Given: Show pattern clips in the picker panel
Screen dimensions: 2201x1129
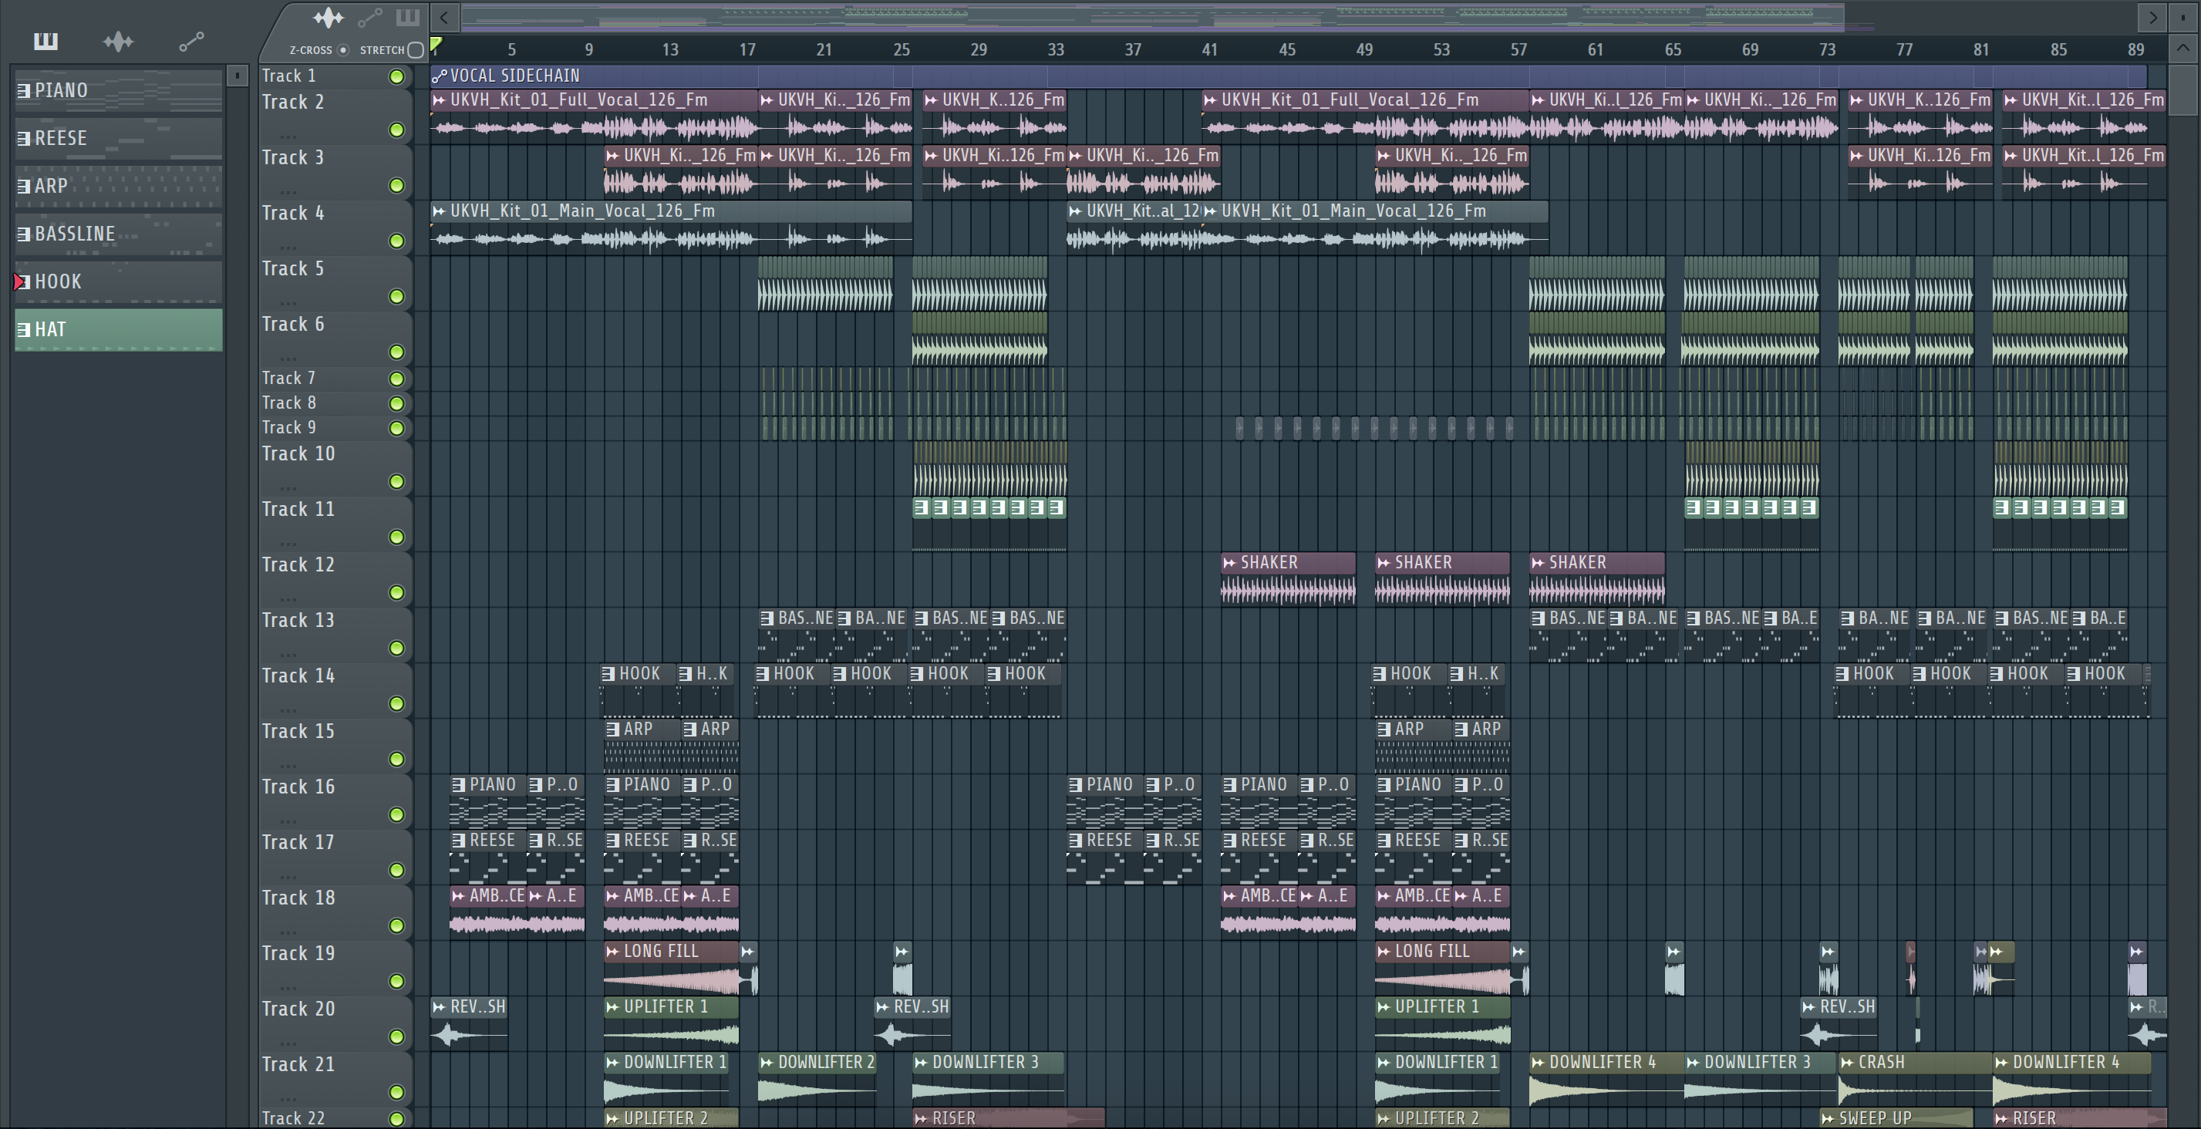Looking at the screenshot, I should (x=46, y=40).
